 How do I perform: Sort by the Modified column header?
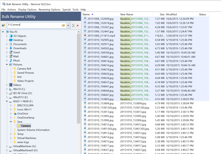[x=182, y=14]
